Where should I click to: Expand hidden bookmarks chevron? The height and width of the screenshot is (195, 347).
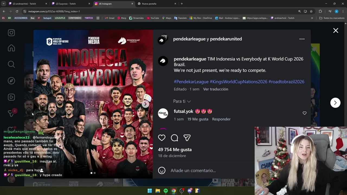coord(312,18)
